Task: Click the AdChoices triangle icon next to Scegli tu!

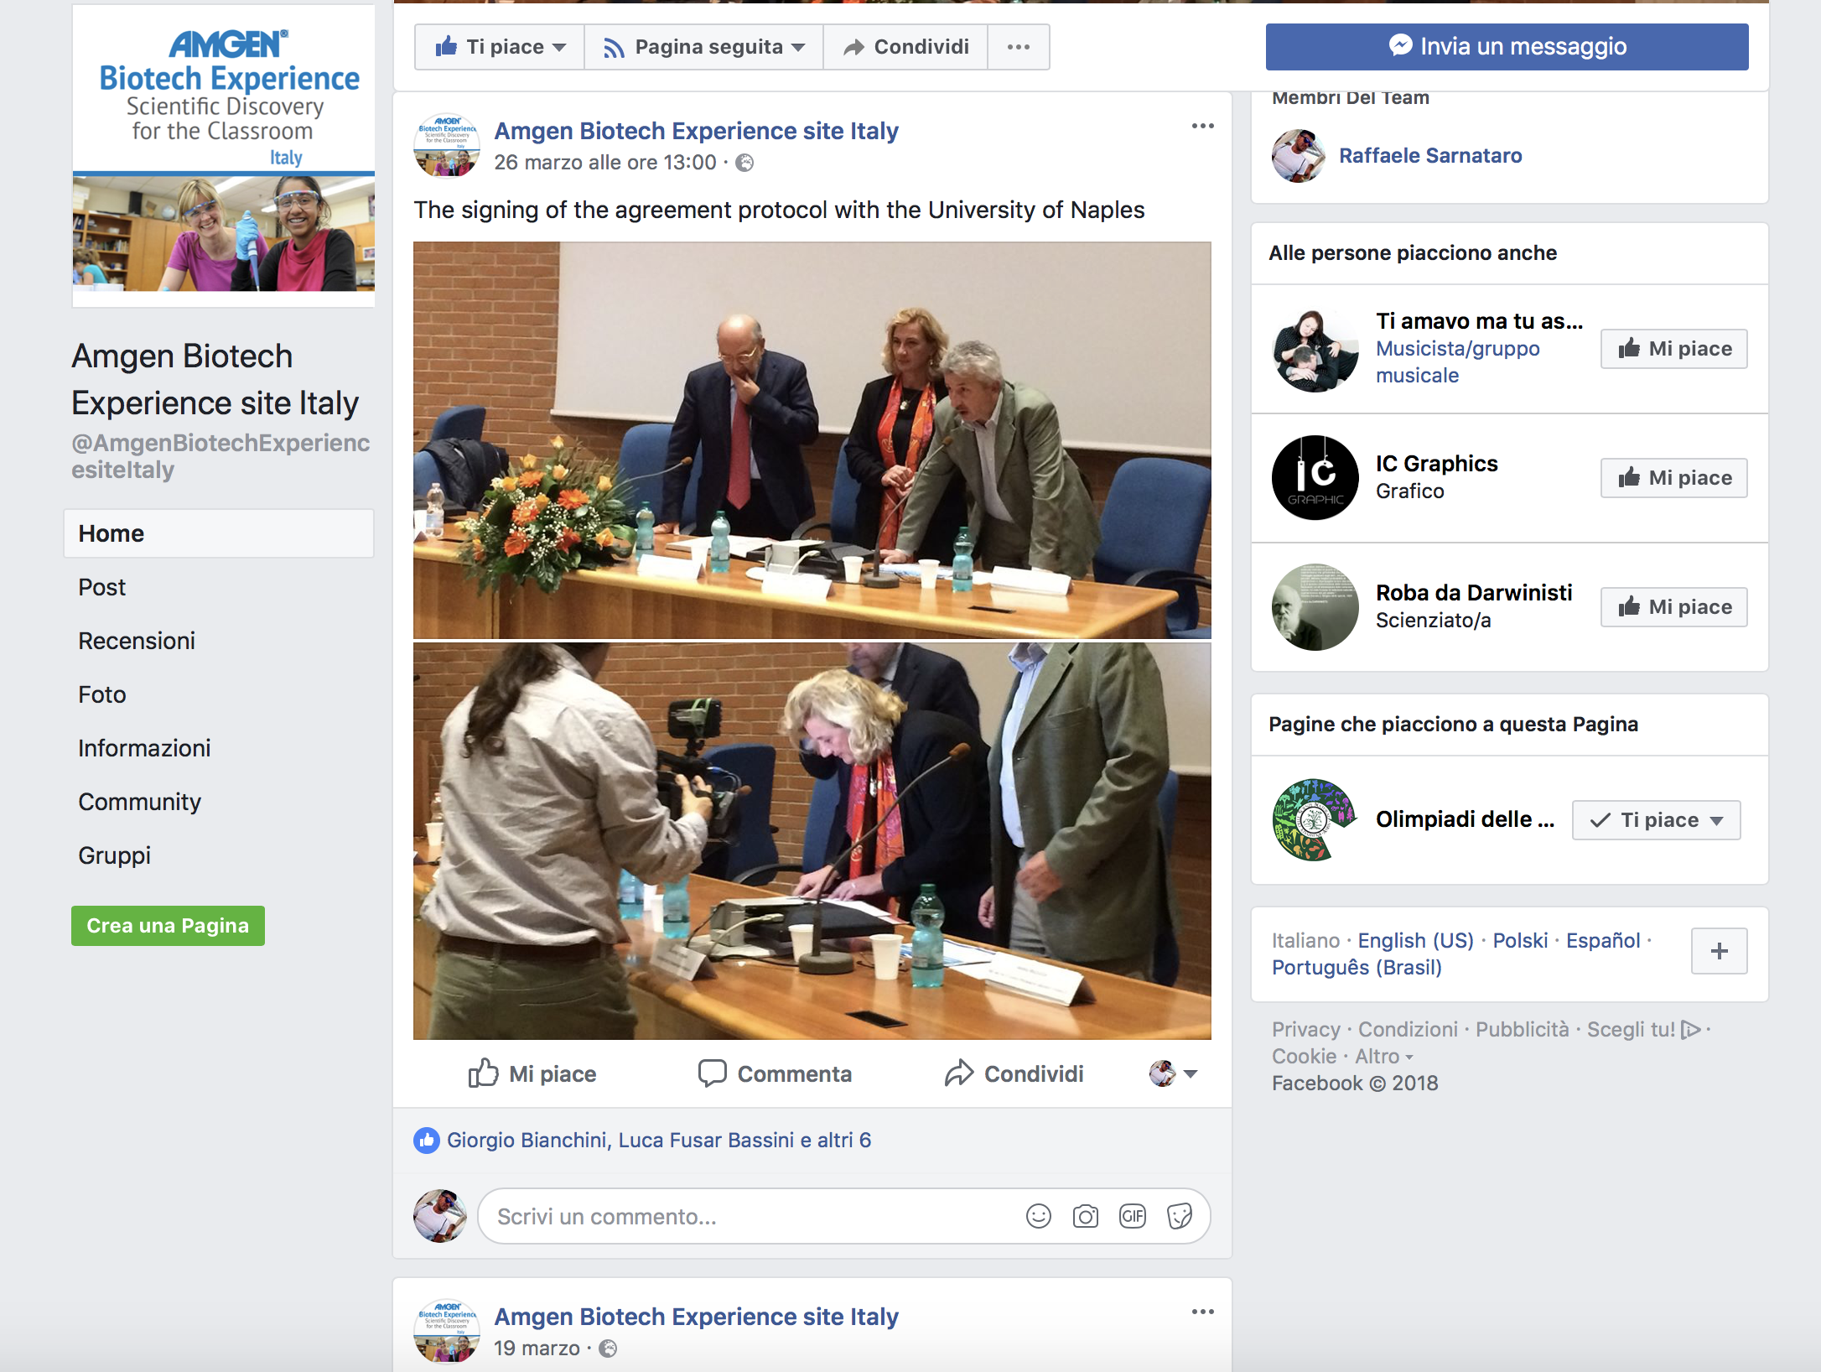Action: point(1691,1029)
